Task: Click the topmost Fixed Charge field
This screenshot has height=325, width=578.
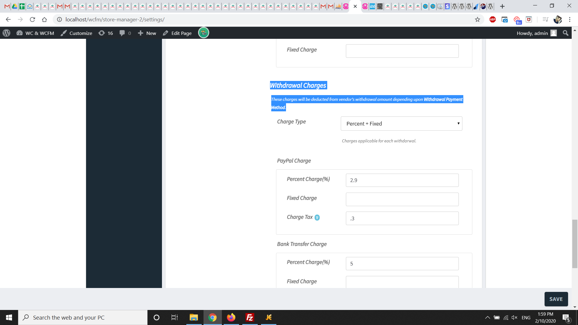Action: [x=402, y=51]
